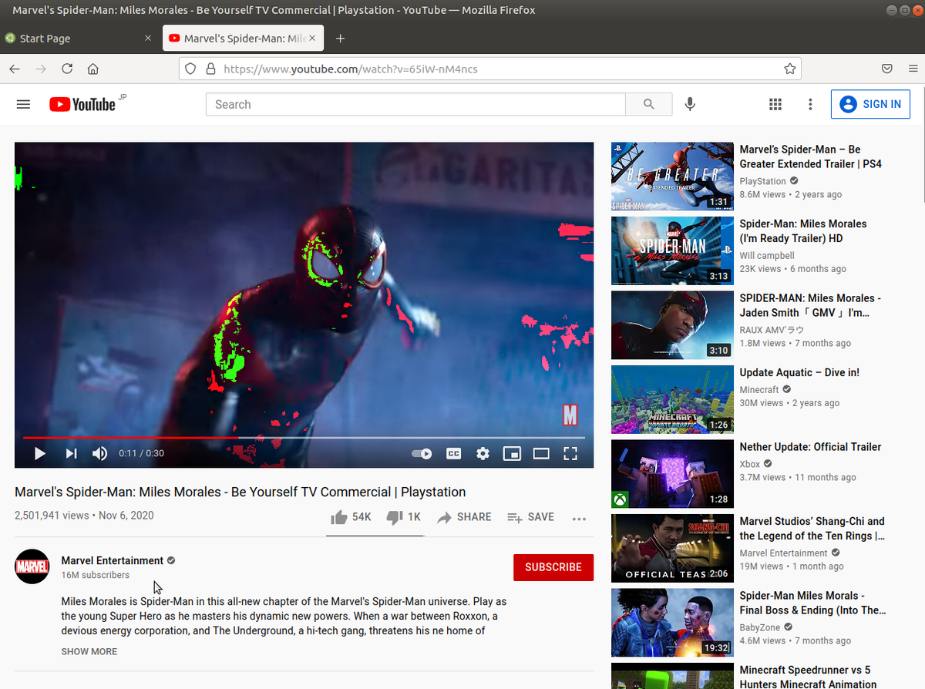Open the YouTube apps grid

pos(775,104)
